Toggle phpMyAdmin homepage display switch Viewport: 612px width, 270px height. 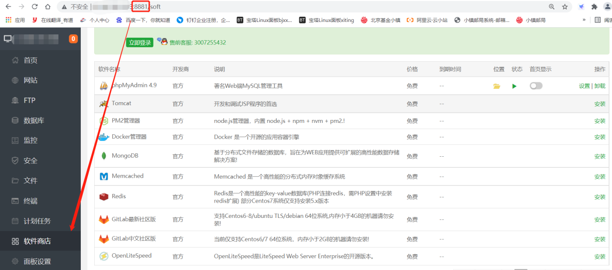point(536,86)
